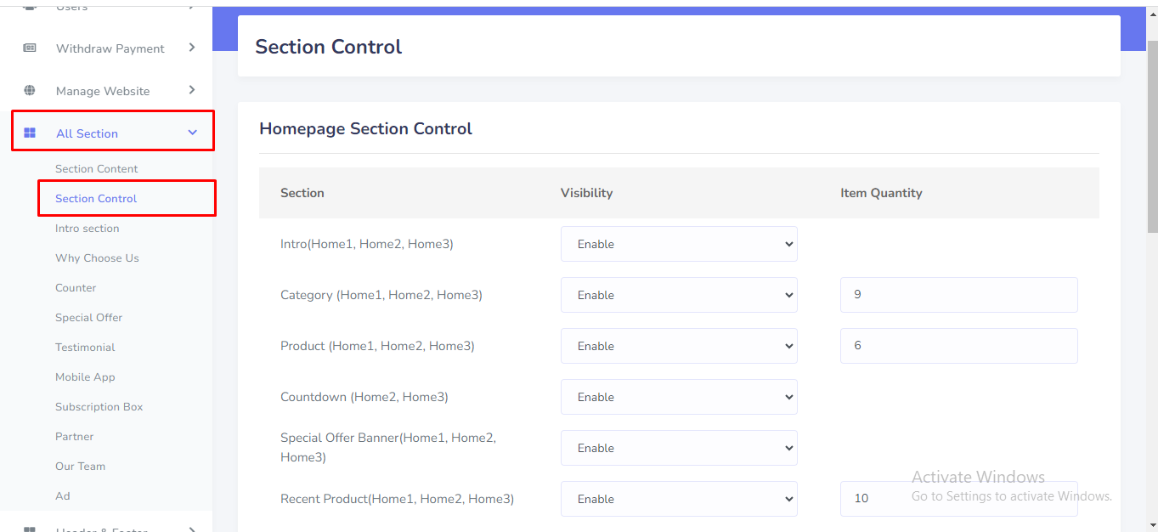Collapse the All Section menu chevron

tap(192, 133)
